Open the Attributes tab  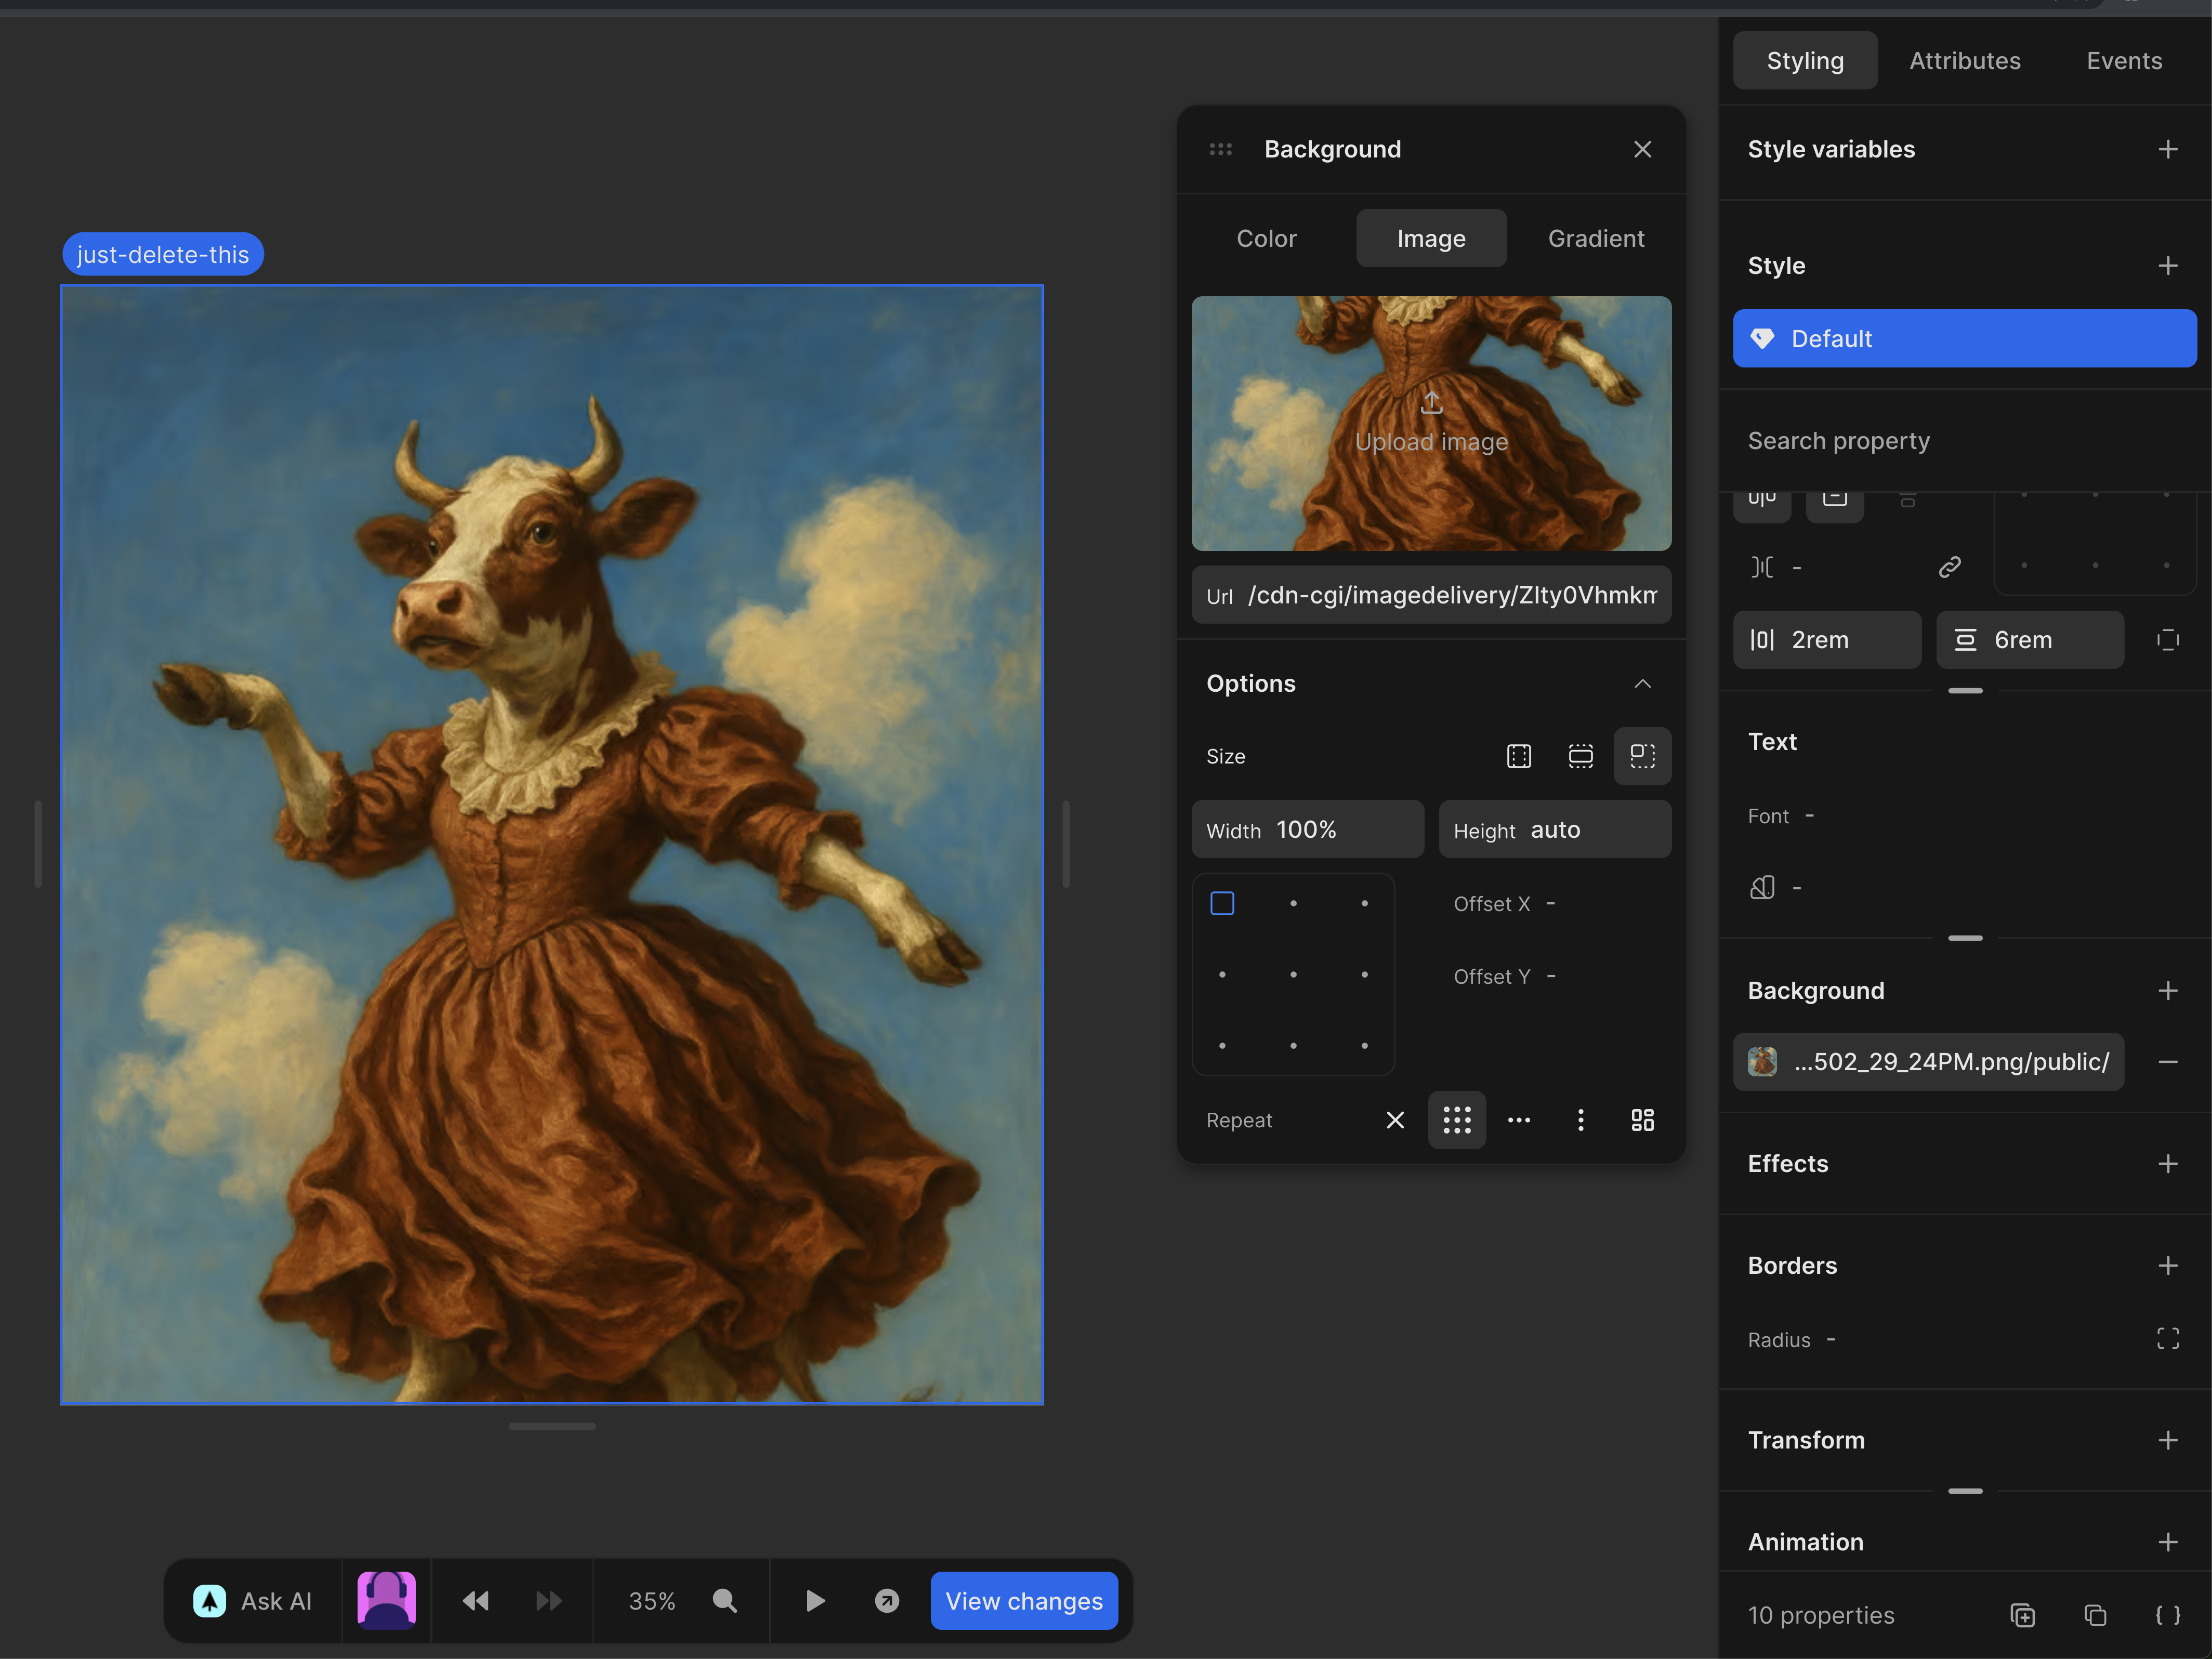(x=1964, y=61)
